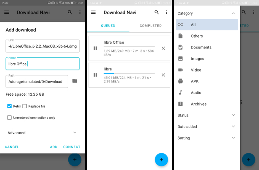Click the All category infinity icon
Screen dimensions: 259x170
tap(181, 25)
